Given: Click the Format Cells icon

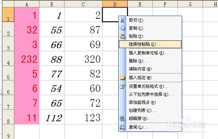Looking at the screenshot, I should [x=122, y=86].
